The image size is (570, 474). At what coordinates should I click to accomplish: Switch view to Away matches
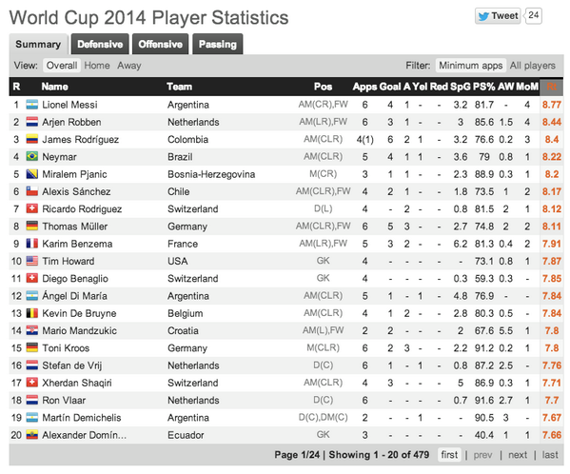tap(129, 66)
